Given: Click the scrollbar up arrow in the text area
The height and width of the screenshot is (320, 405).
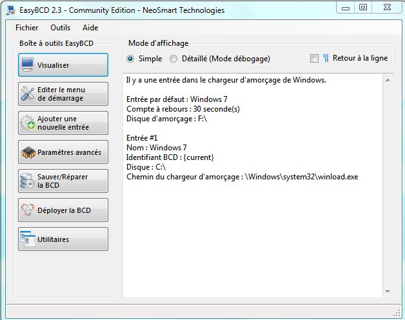Looking at the screenshot, I should click(388, 80).
